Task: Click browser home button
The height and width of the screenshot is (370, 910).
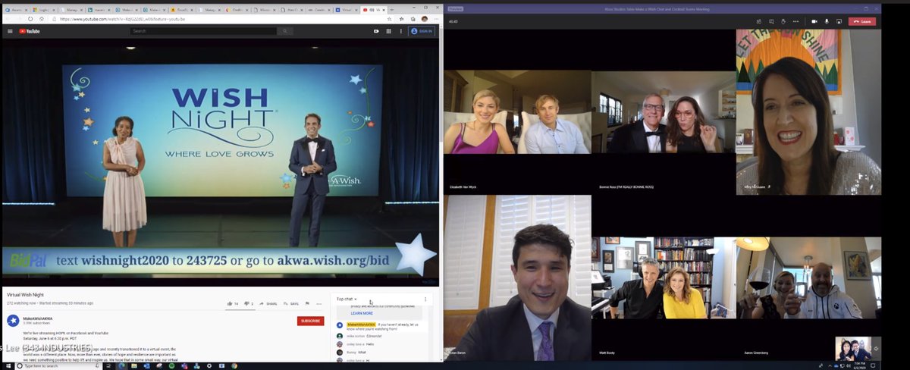Action: 42,18
